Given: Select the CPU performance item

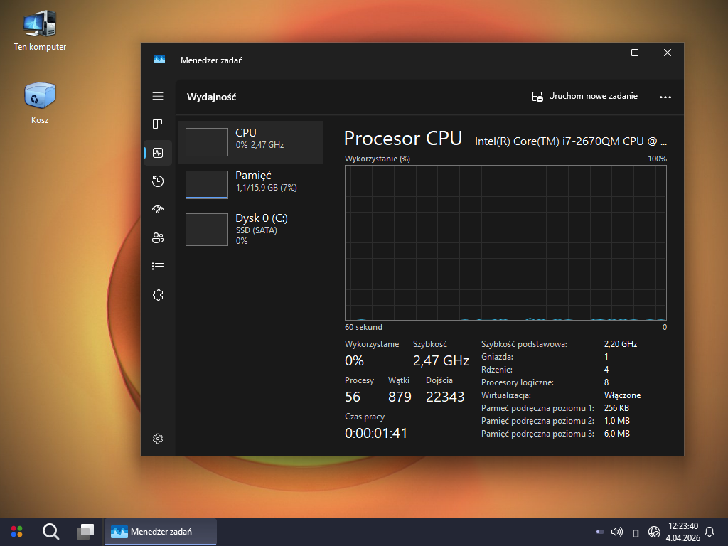Looking at the screenshot, I should (251, 141).
